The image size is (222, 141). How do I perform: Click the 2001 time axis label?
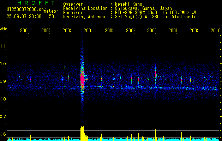24,30
